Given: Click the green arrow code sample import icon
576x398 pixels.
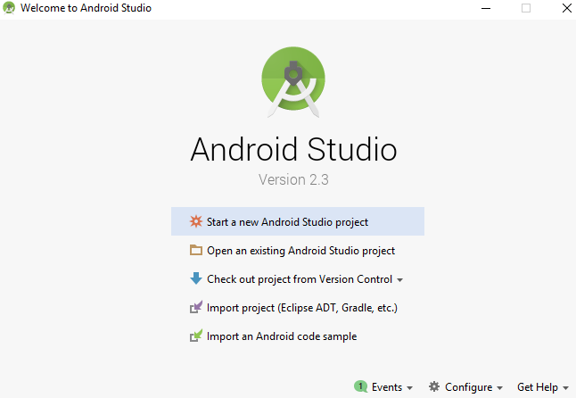Looking at the screenshot, I should pyautogui.click(x=196, y=336).
